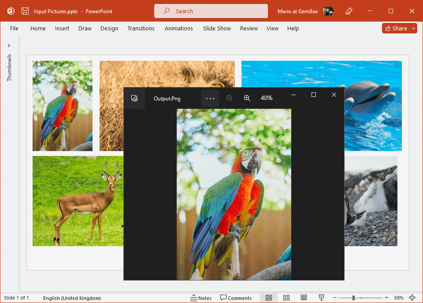Zoom out on Output.Png photo
This screenshot has width=423, height=303.
(x=230, y=98)
